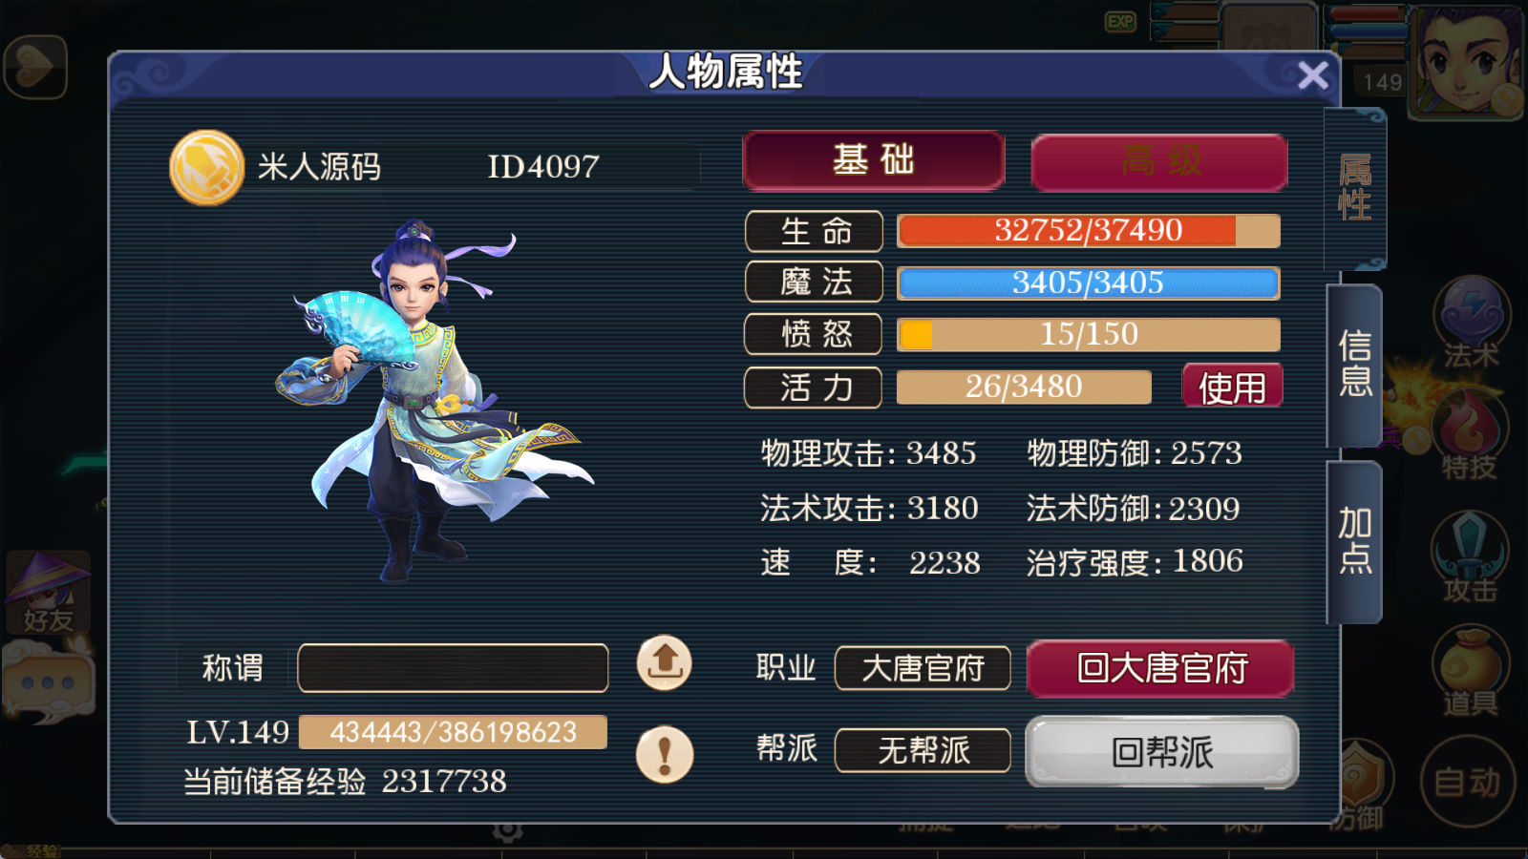Open the 好友 friends icon
The image size is (1528, 859).
click(x=49, y=594)
